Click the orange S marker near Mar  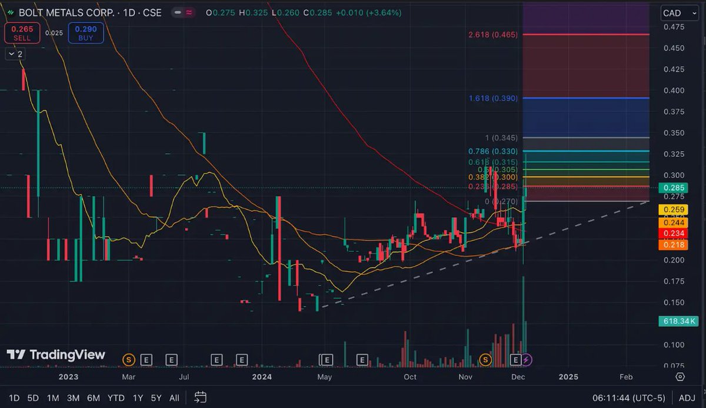tap(128, 359)
